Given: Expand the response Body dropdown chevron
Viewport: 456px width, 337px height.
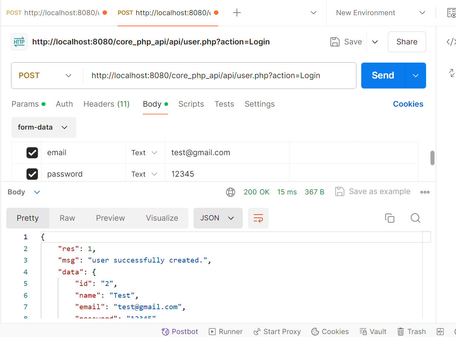Looking at the screenshot, I should (x=37, y=192).
